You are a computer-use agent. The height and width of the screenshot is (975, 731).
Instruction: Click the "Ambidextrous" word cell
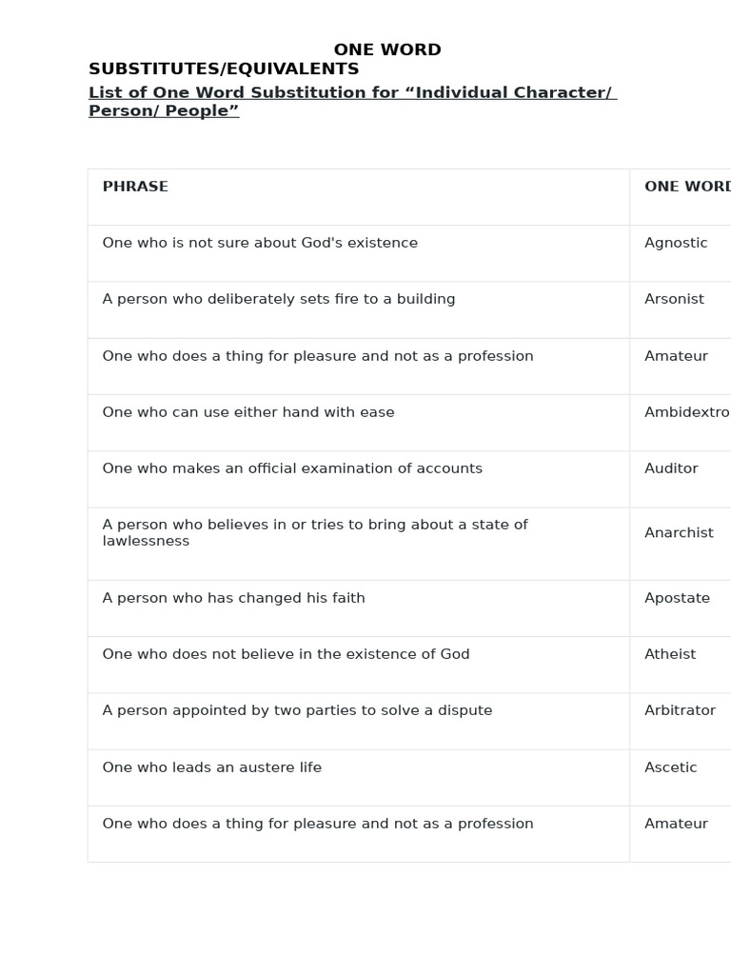point(686,412)
